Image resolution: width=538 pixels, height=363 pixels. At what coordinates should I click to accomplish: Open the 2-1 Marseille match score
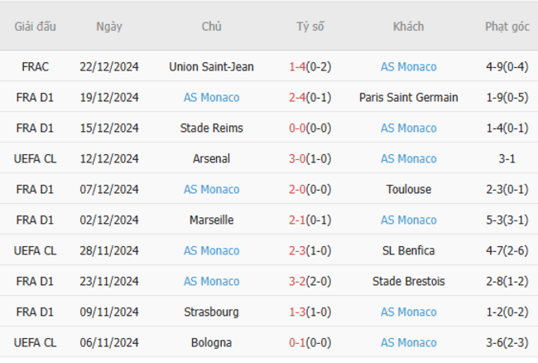click(x=297, y=220)
